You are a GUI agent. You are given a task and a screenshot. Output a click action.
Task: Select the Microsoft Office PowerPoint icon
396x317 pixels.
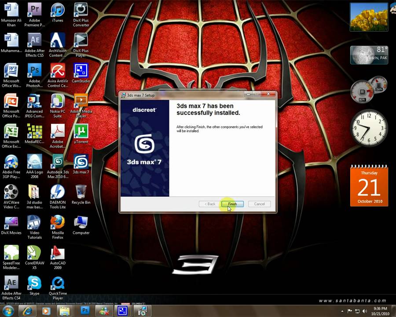click(11, 106)
